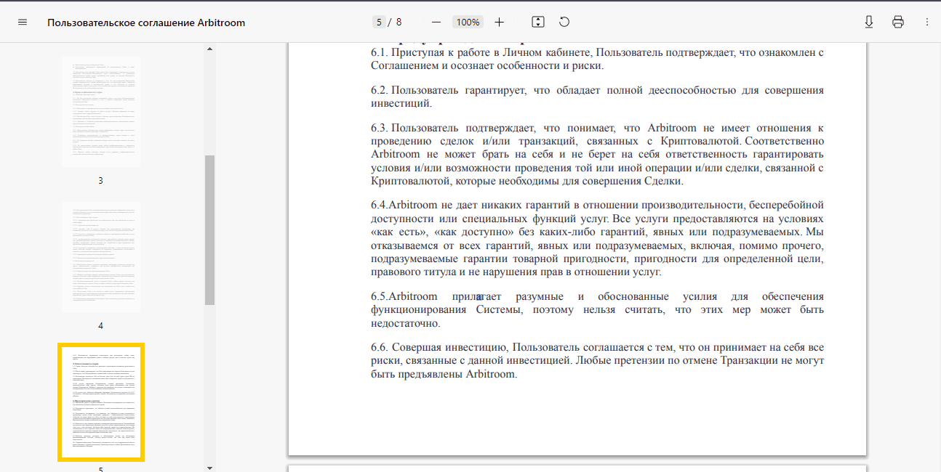941x472 pixels.
Task: Click the page number input field
Action: [379, 23]
